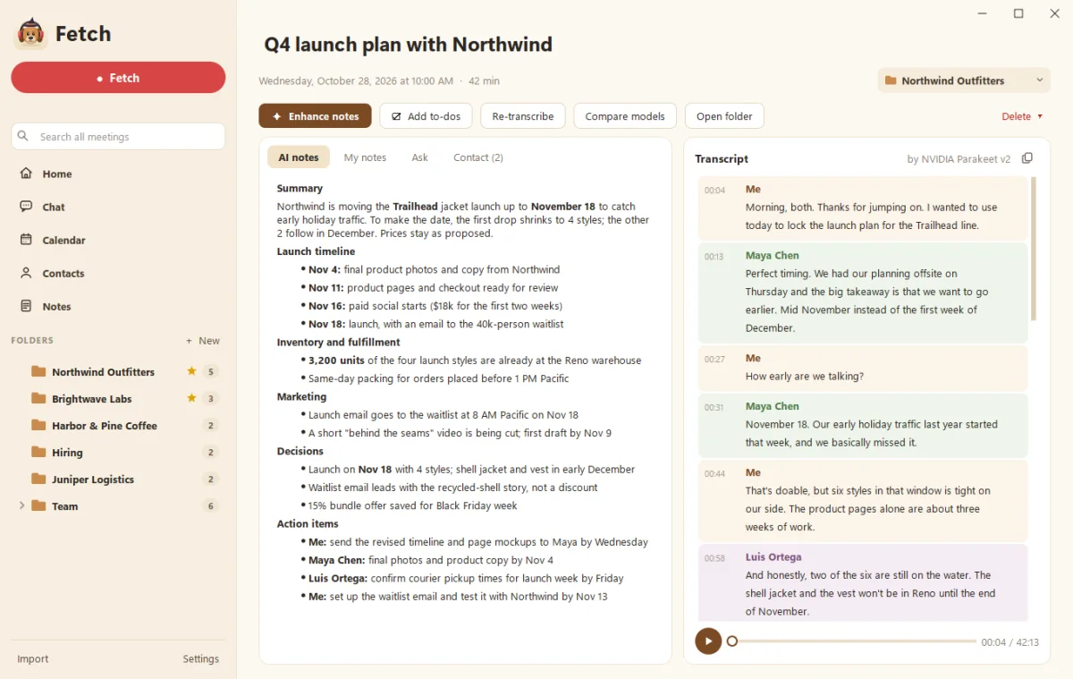Screen dimensions: 1073x679
Task: Click the NVIDIA Parakeet v2 model label
Action: point(959,158)
